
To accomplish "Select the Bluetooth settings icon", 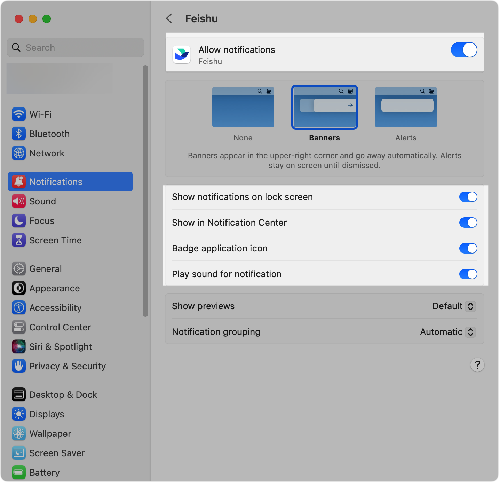I will point(49,134).
